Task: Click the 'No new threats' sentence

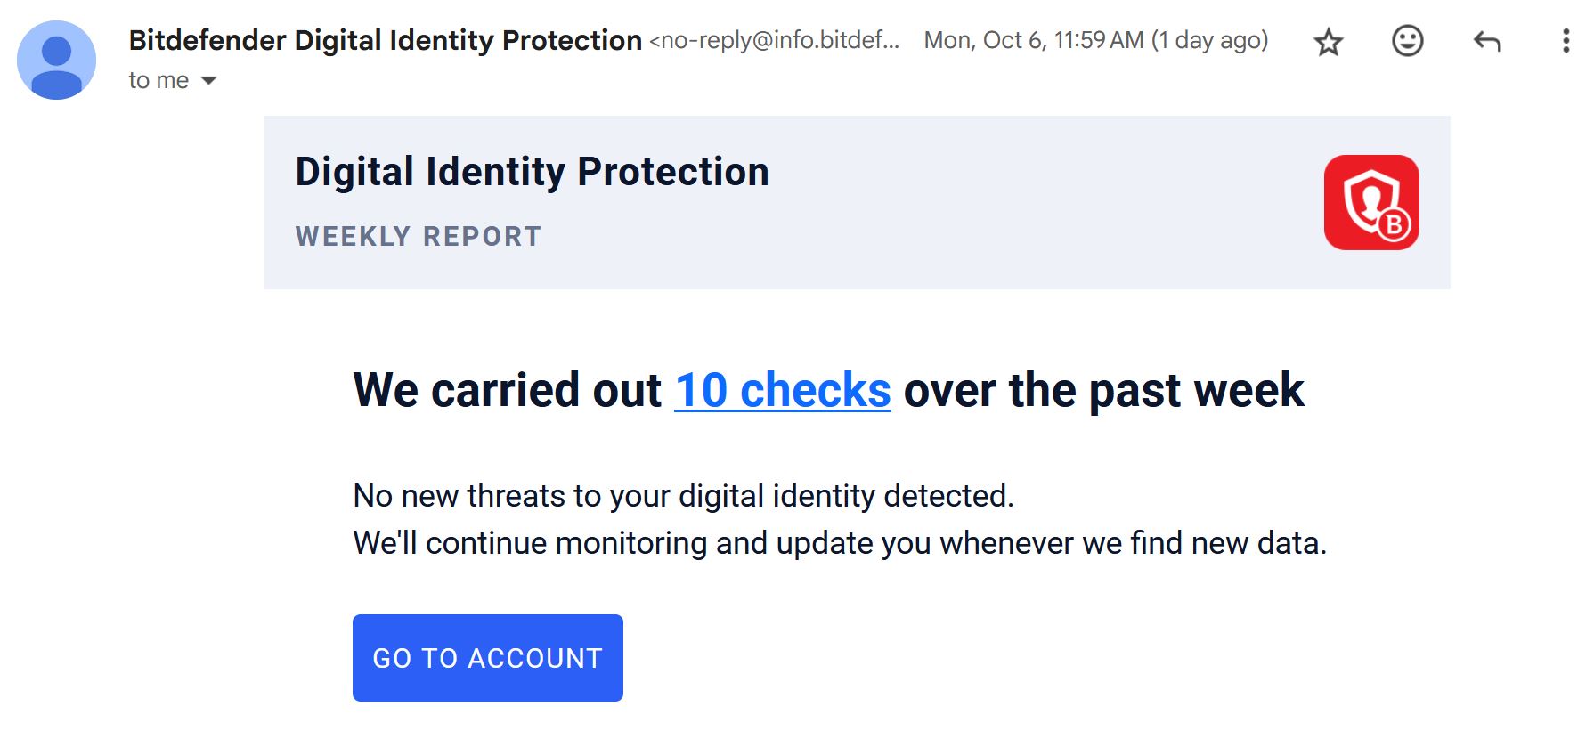Action: pyautogui.click(x=683, y=496)
